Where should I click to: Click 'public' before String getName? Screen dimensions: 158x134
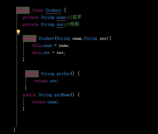click(29, 95)
